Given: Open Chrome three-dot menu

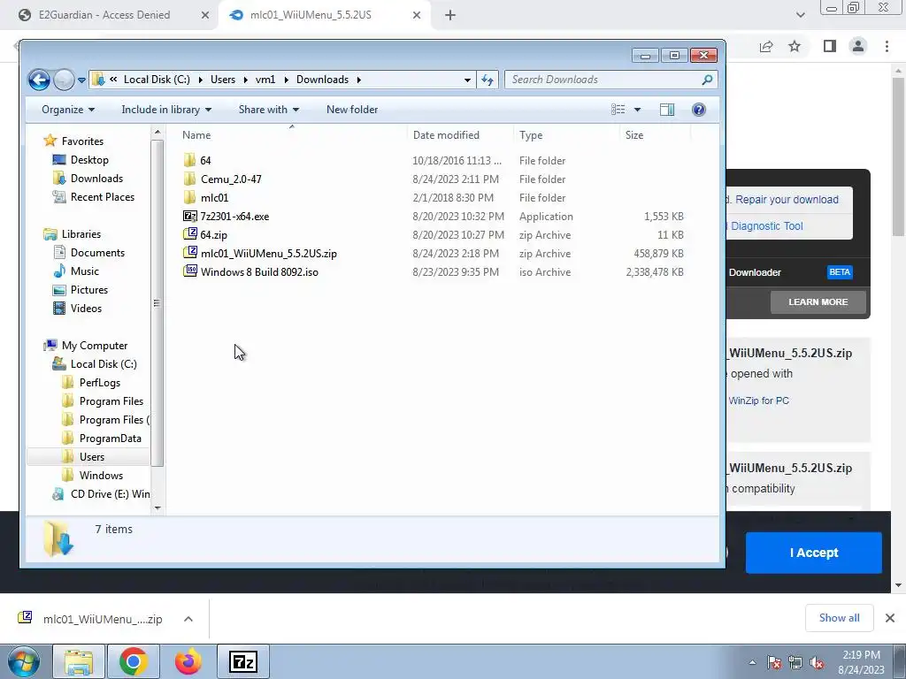Looking at the screenshot, I should click(x=887, y=46).
